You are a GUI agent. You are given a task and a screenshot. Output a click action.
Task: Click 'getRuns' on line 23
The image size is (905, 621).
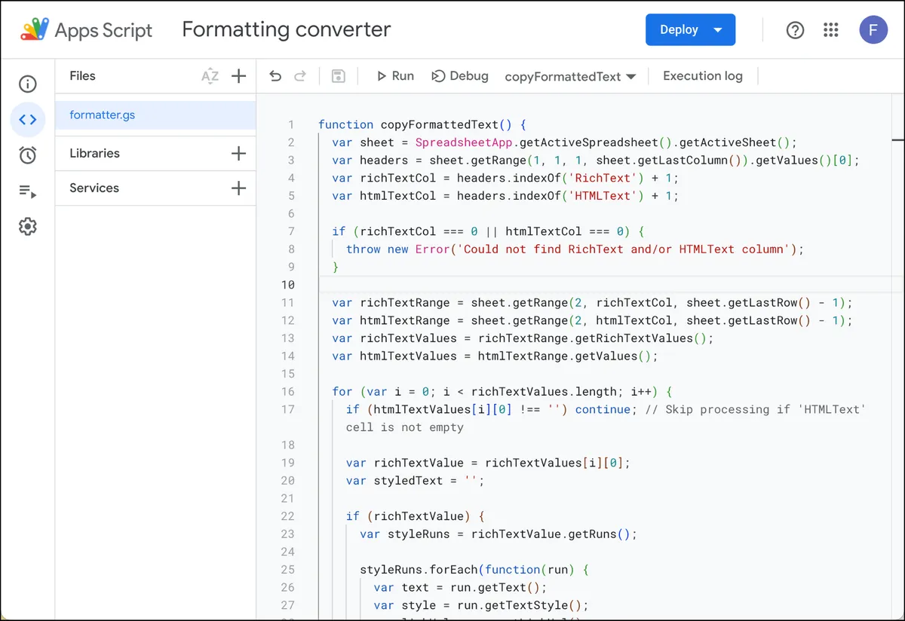coord(592,534)
